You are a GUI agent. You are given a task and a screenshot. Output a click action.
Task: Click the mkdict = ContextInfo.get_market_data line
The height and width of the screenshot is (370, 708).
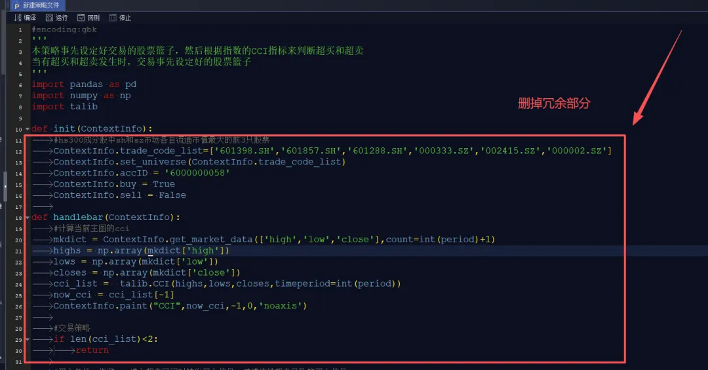(x=274, y=239)
